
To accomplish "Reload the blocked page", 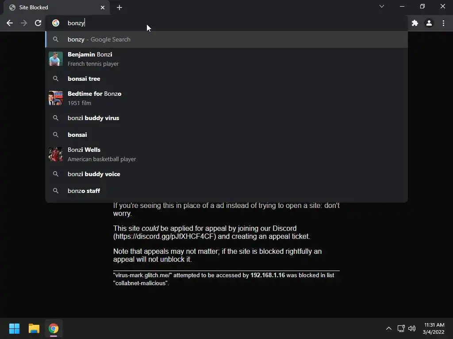I will (38, 23).
